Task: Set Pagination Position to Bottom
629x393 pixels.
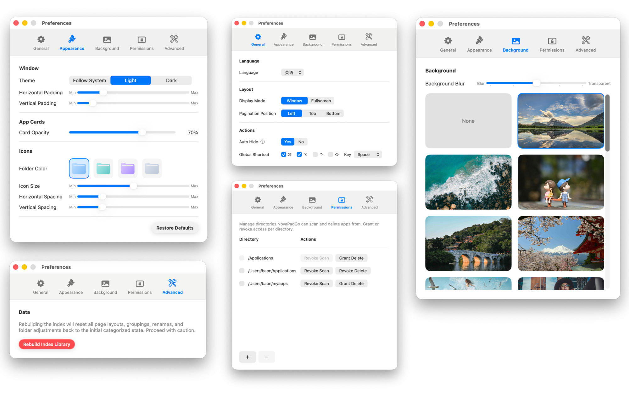Action: pyautogui.click(x=333, y=113)
